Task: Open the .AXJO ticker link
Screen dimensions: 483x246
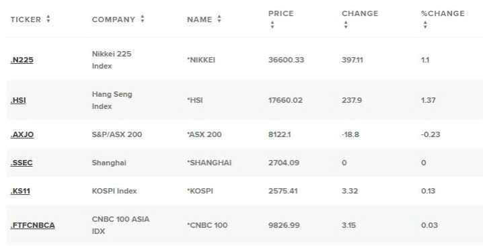Action: point(22,134)
